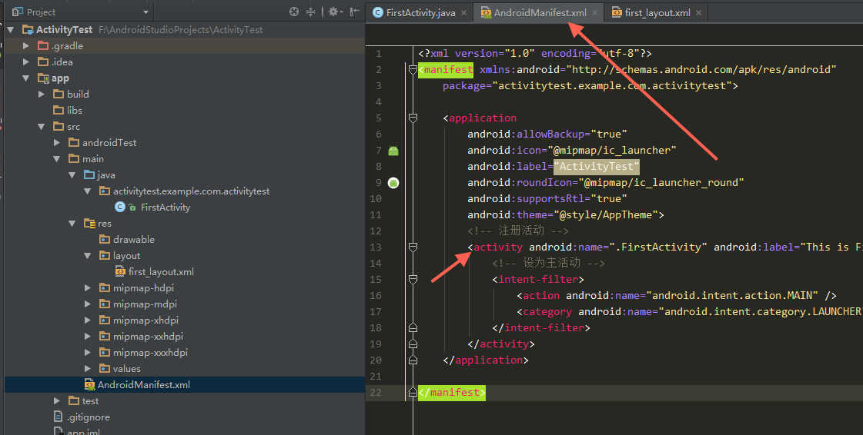Viewport: 863px width, 435px height.
Task: Close the first_layout.xml tab
Action: tap(698, 12)
